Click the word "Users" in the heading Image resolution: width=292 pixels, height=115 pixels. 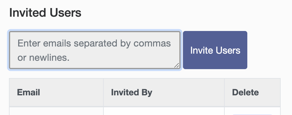65,13
